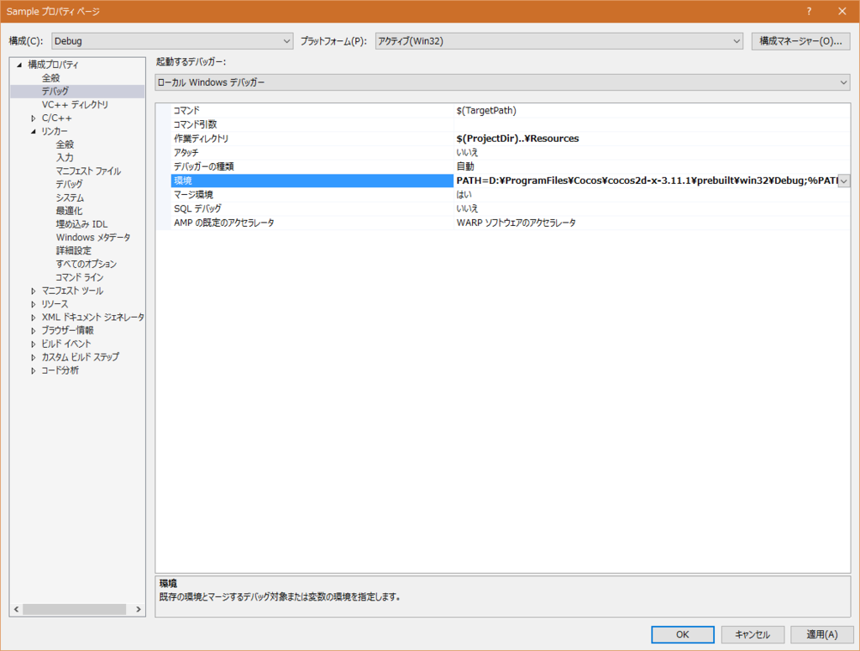Expand the C/C++ tree node
Viewport: 860px width, 651px height.
click(34, 118)
